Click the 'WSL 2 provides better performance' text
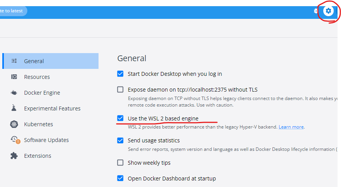Image resolution: width=341 pixels, height=187 pixels. 202,127
